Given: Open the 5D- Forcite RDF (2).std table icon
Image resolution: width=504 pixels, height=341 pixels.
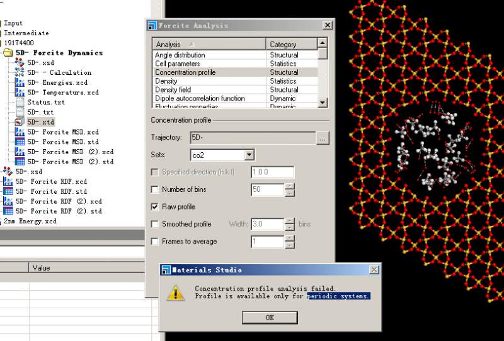Looking at the screenshot, I should pos(8,211).
